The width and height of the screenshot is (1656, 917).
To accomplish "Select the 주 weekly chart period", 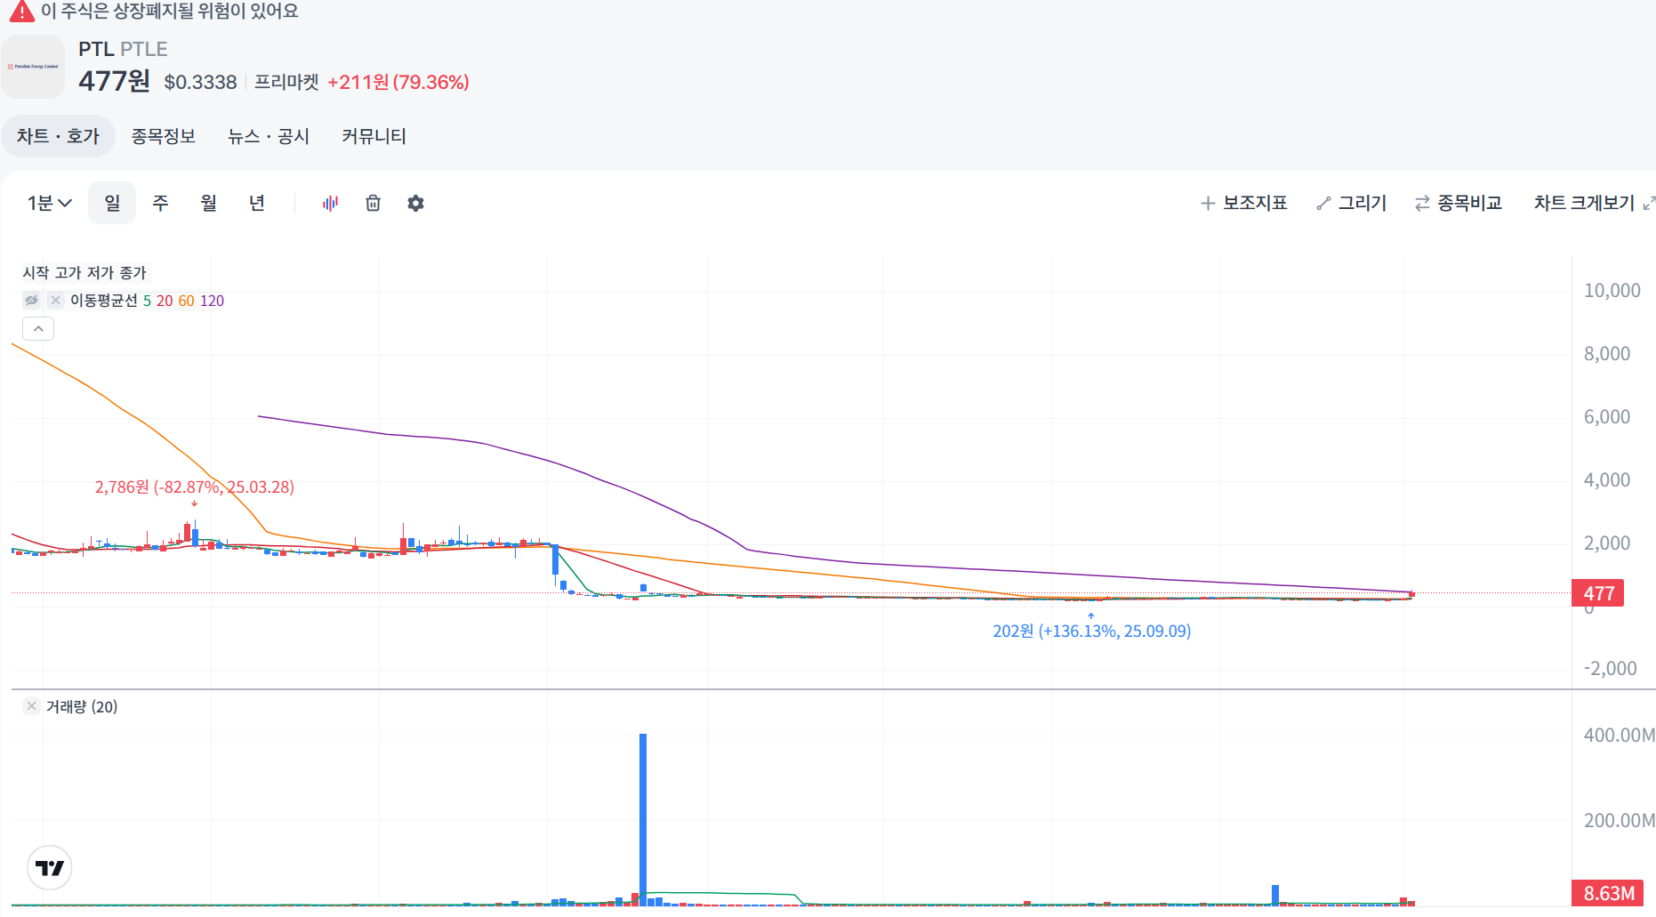I will click(x=160, y=204).
